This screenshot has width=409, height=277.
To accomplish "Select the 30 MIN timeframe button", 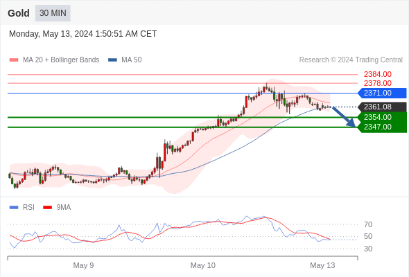I will coord(53,13).
